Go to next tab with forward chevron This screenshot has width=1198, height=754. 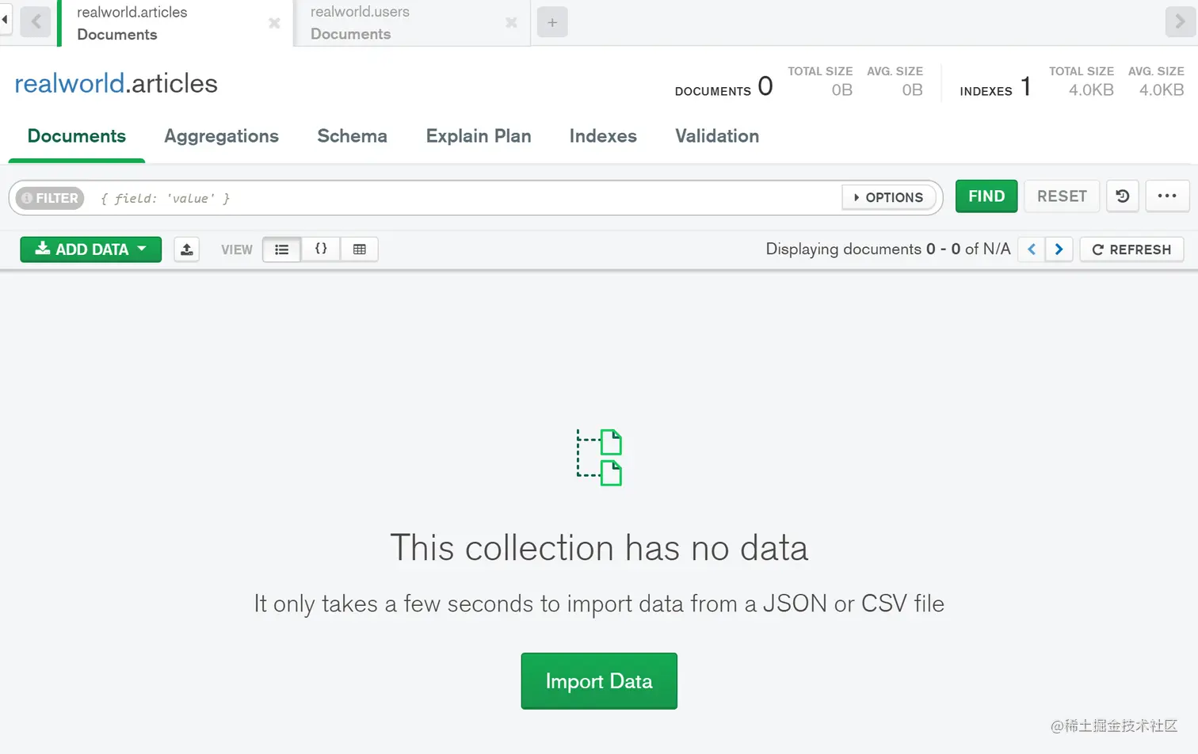[x=1181, y=22]
